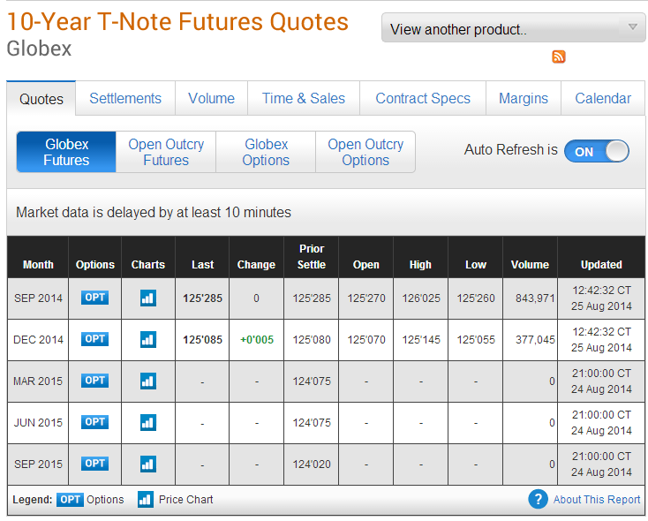The height and width of the screenshot is (521, 648).
Task: View price chart for JUN 2015
Action: click(x=148, y=423)
